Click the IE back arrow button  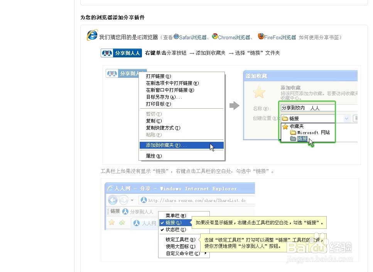113,200
